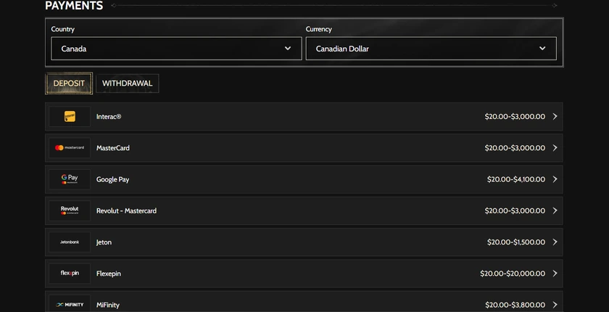Image resolution: width=609 pixels, height=312 pixels.
Task: Click the MasterCard $20.00-$3,000.00 limit
Action: (515, 147)
